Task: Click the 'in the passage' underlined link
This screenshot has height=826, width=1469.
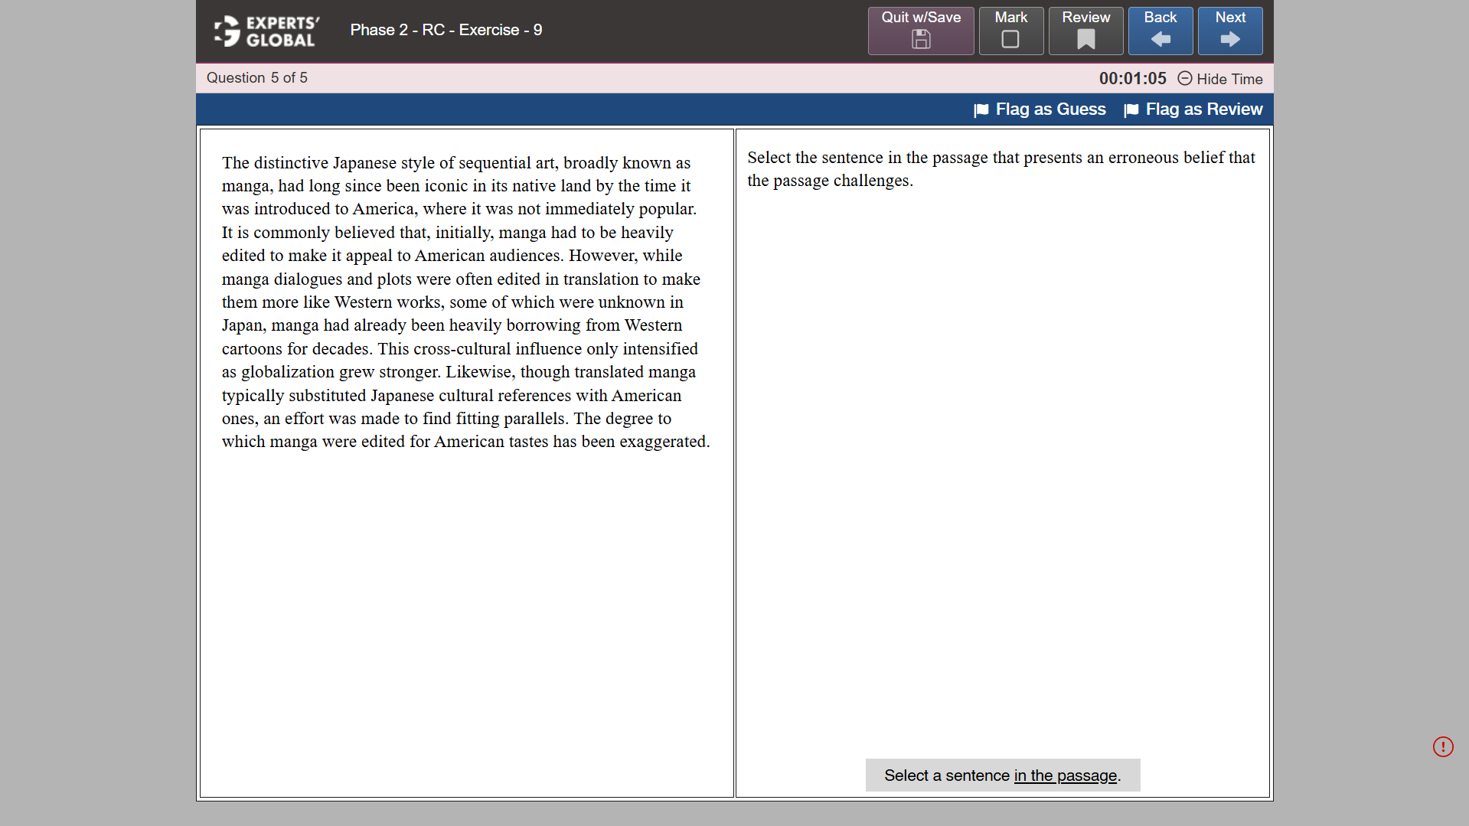Action: coord(1065,775)
